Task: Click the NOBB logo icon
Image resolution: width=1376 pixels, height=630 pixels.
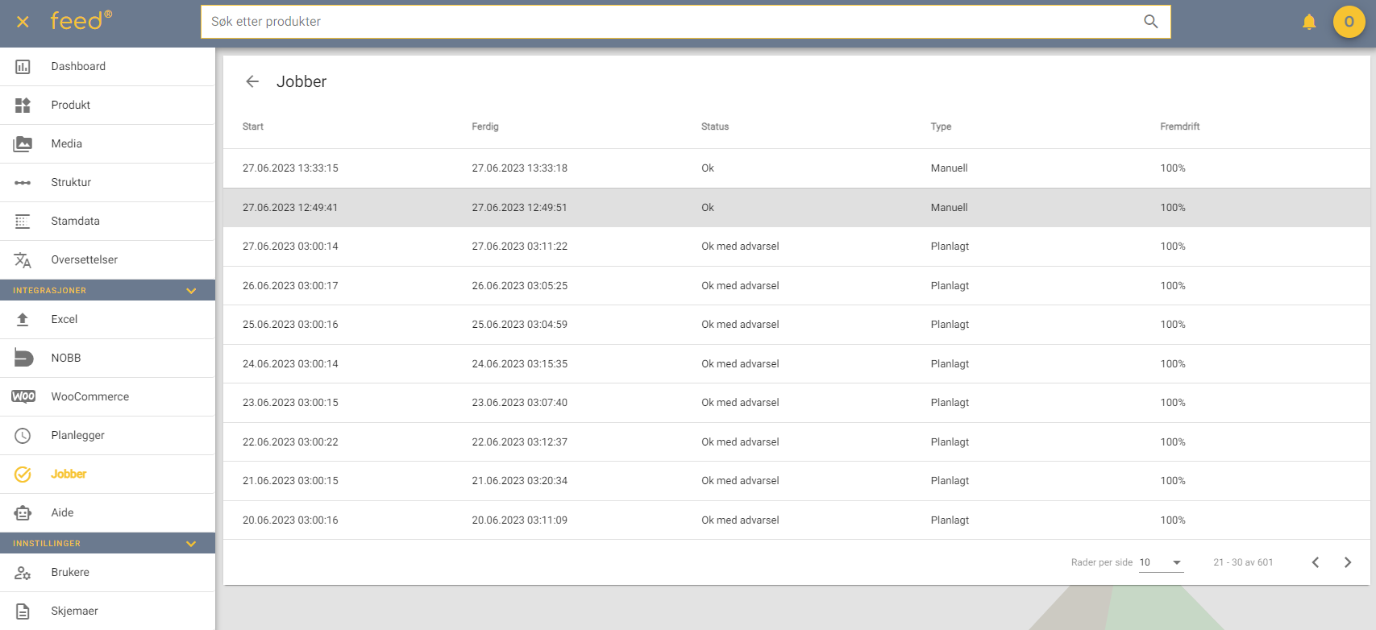Action: click(23, 359)
